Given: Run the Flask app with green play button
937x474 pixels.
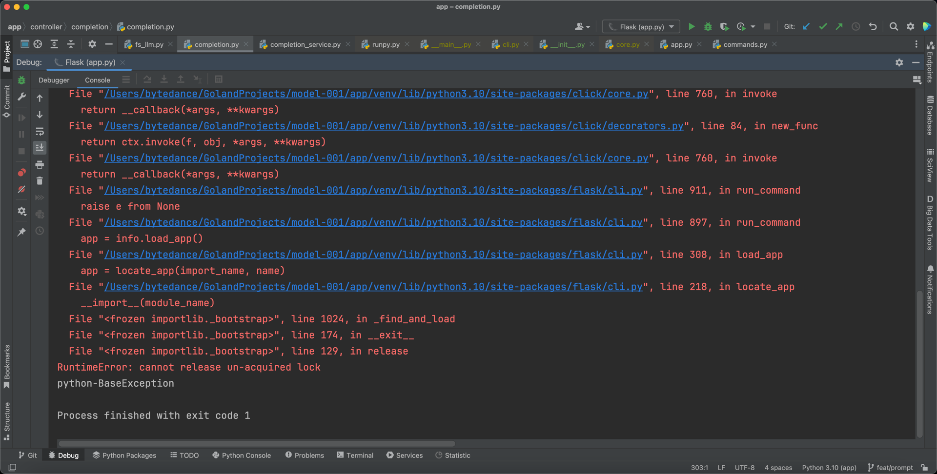Looking at the screenshot, I should tap(691, 27).
